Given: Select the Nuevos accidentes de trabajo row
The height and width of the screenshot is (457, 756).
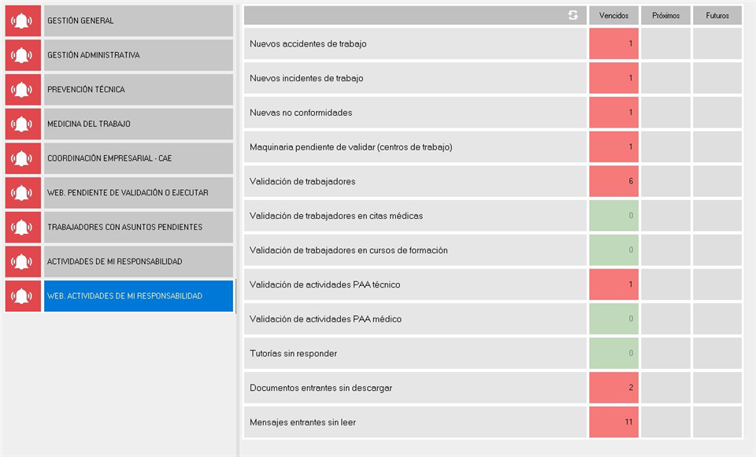Looking at the screenshot, I should (x=415, y=43).
